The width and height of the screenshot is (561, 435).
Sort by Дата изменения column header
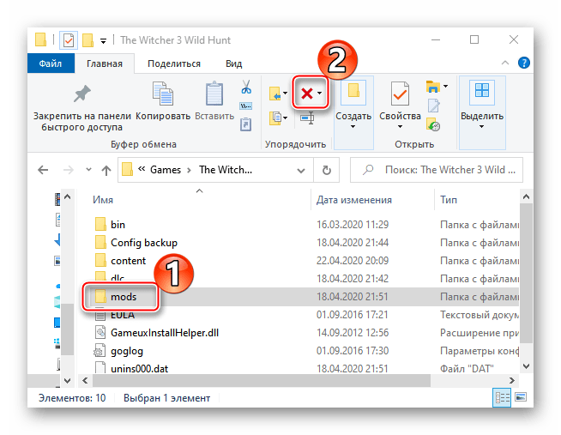354,200
